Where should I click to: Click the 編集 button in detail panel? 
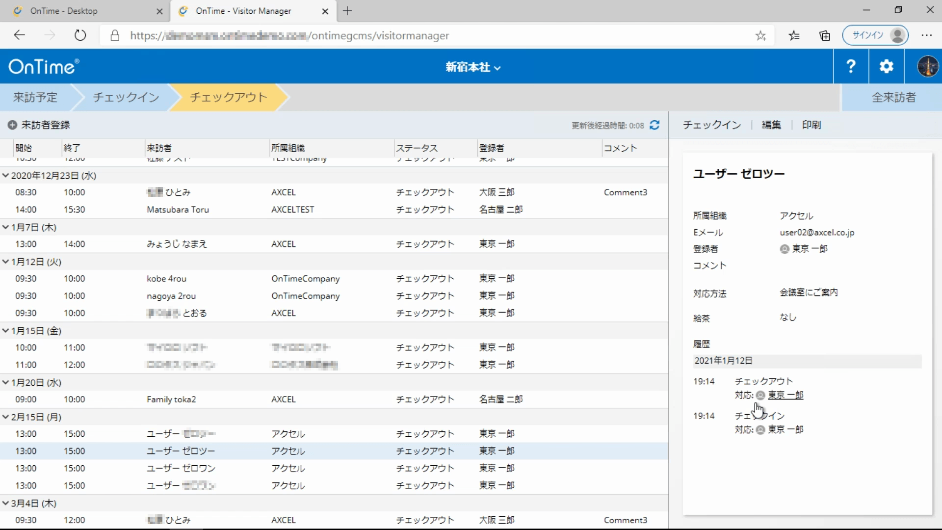coord(771,125)
